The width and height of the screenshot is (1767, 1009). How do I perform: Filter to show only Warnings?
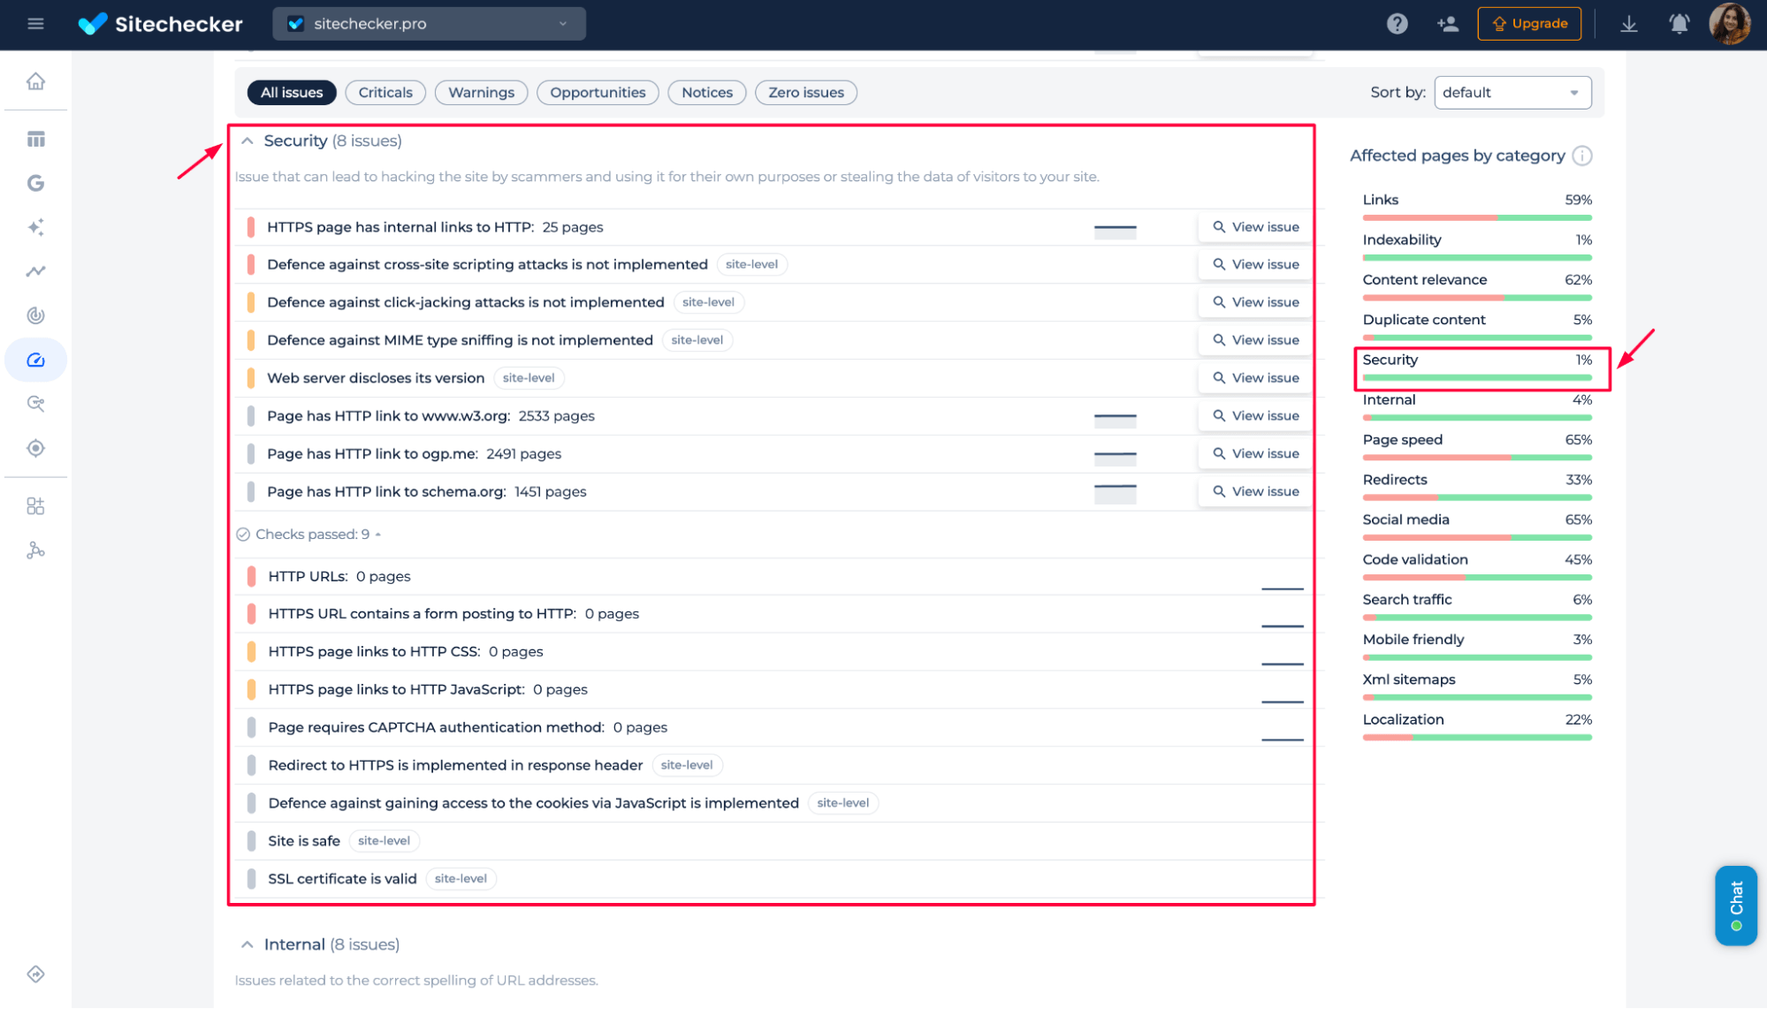pos(481,92)
